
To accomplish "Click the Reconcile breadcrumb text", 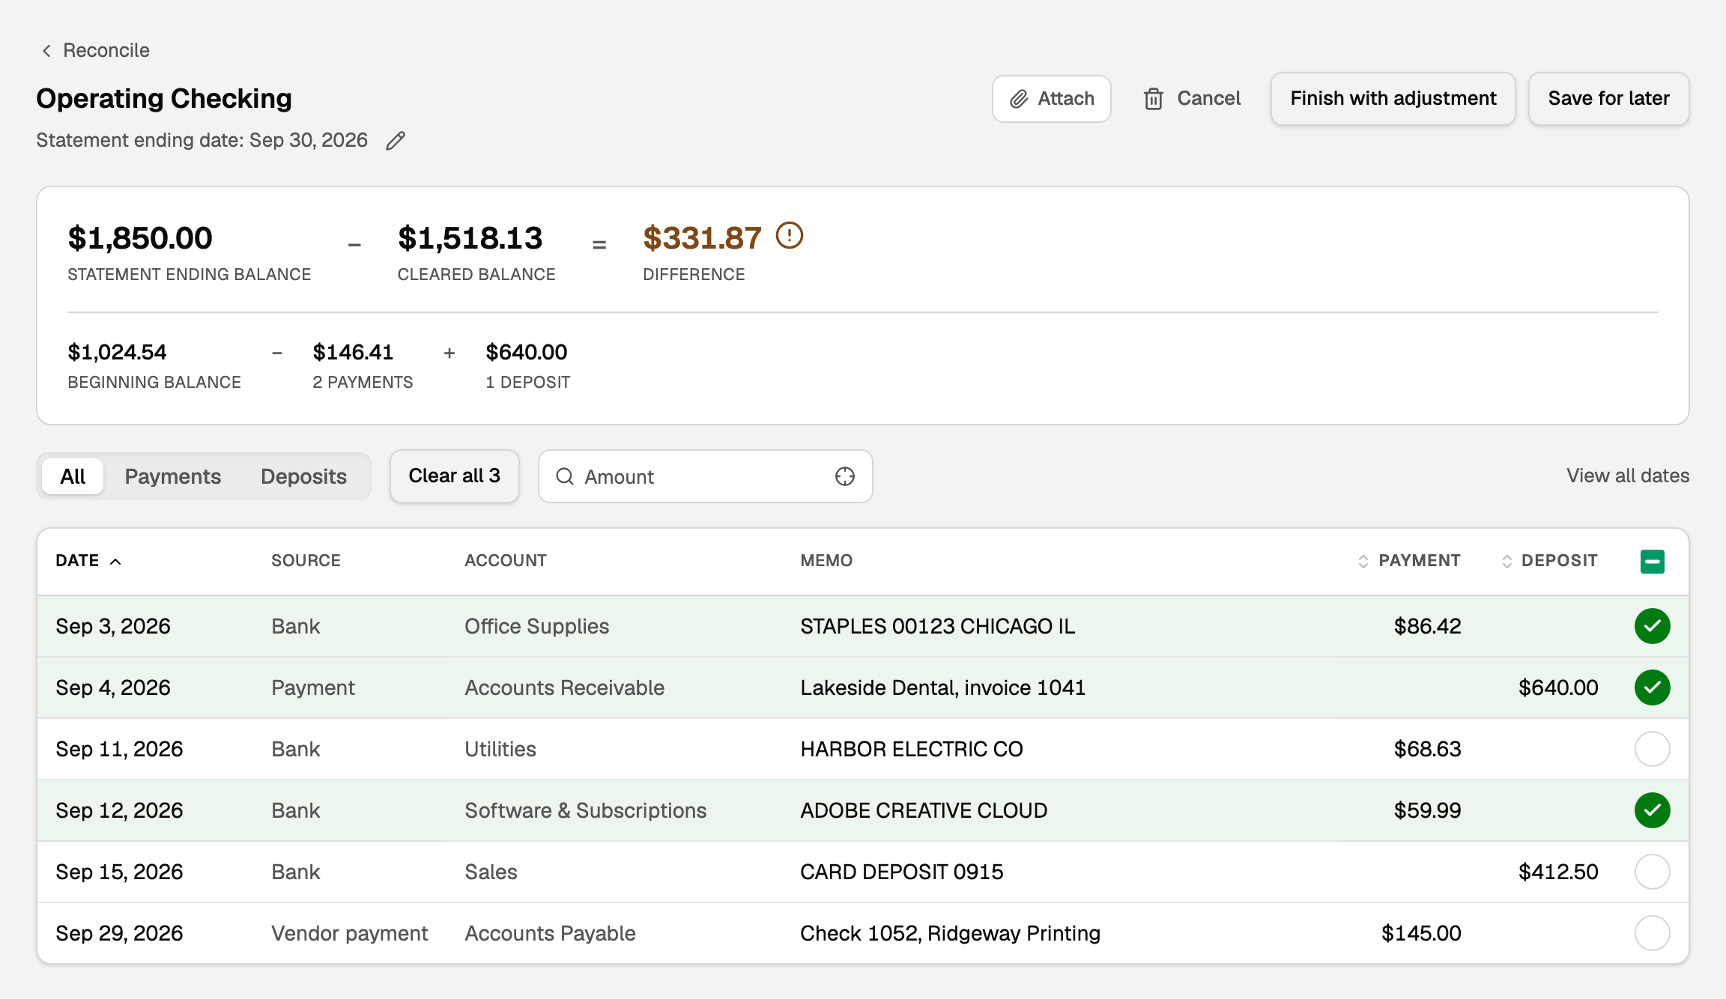I will [106, 50].
